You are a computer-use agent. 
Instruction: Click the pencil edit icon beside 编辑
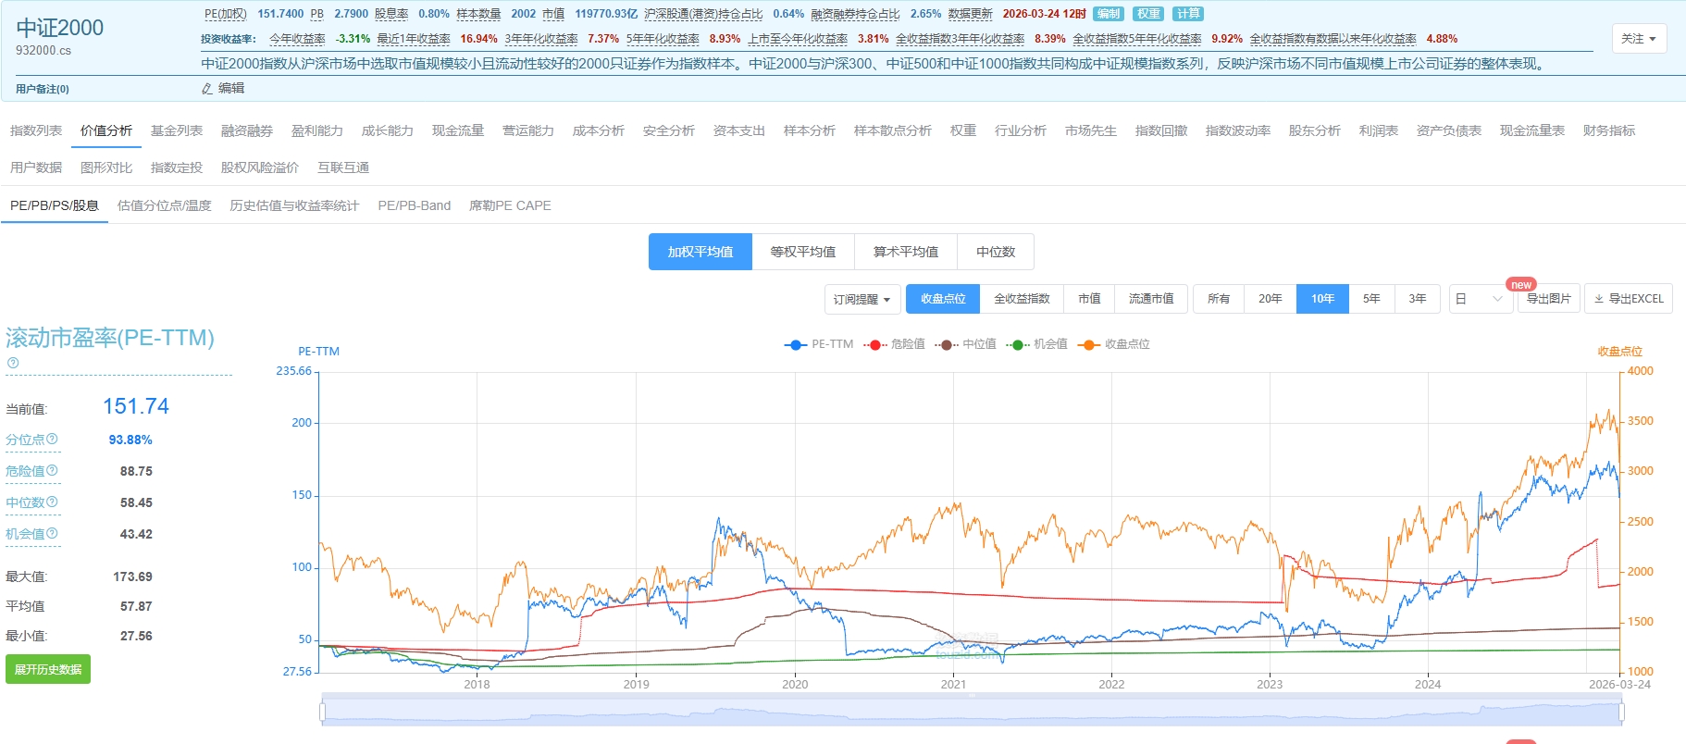coord(207,89)
